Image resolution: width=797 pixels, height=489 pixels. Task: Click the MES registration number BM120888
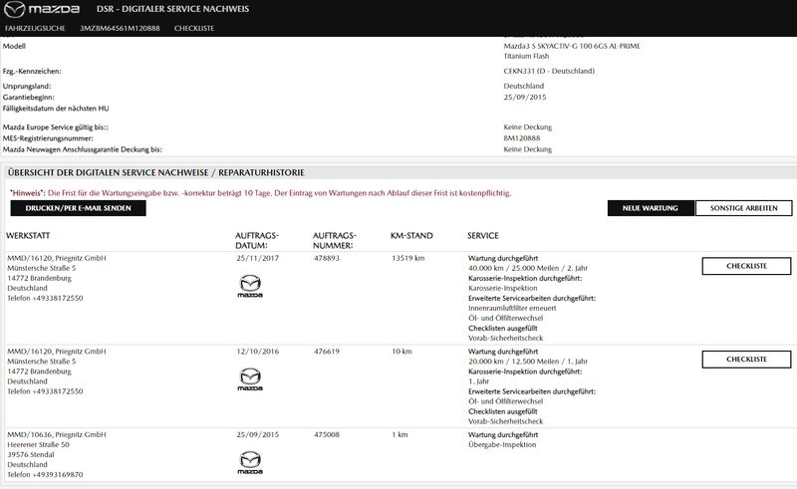(x=522, y=138)
